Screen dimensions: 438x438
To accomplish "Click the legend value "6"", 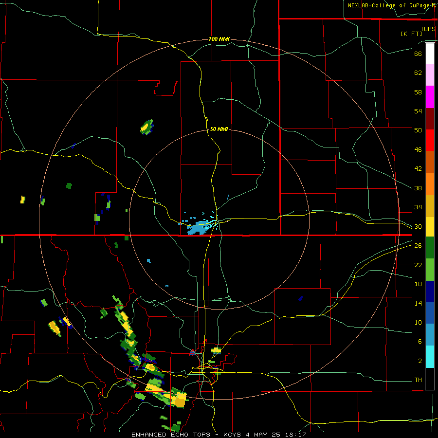I will 420,342.
